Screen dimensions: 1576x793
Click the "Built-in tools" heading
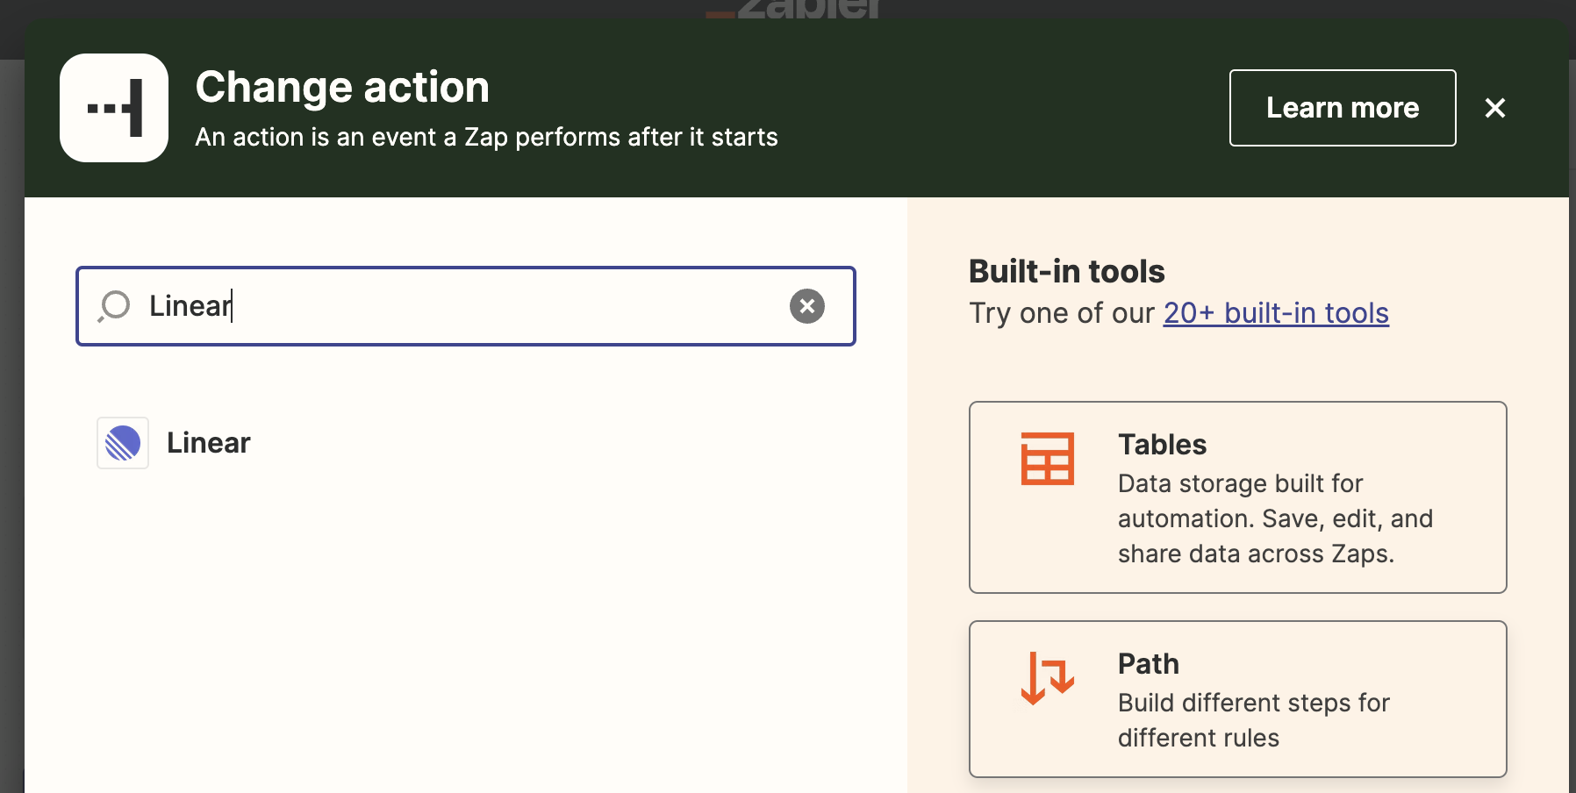[x=1066, y=272]
